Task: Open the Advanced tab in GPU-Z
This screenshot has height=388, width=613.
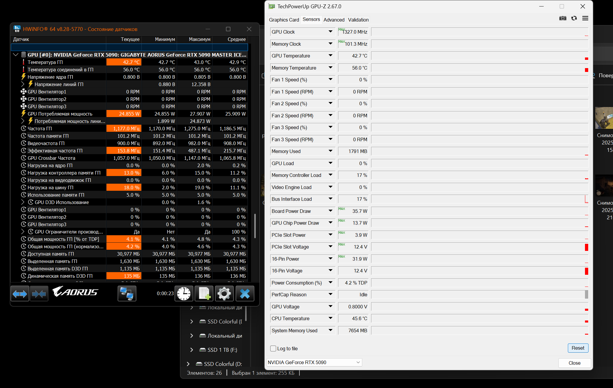Action: (x=334, y=20)
